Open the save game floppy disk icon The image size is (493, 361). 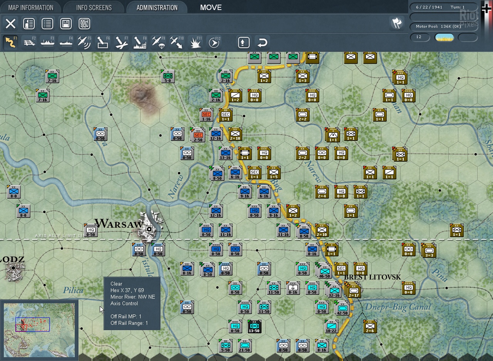coord(66,23)
